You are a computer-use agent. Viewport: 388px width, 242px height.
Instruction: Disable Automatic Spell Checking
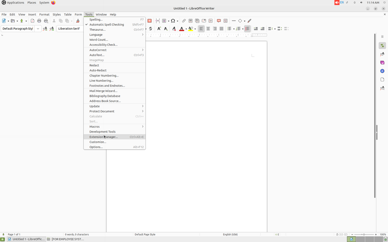click(106, 24)
